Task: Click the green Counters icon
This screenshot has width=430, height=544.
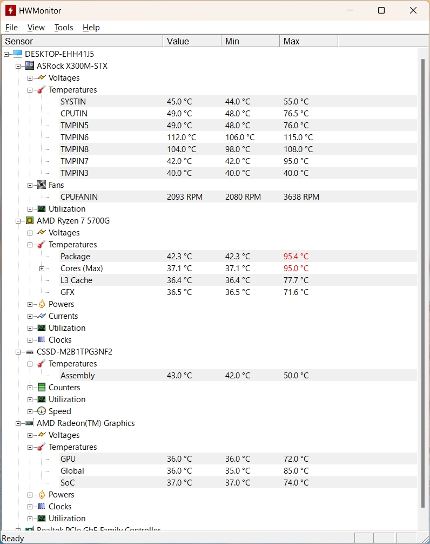Action: [42, 387]
